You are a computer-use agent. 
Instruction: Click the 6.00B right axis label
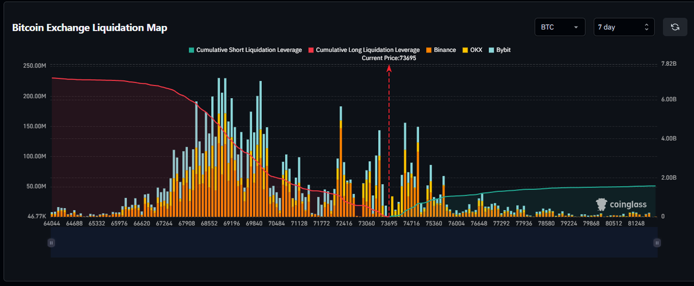pos(669,99)
